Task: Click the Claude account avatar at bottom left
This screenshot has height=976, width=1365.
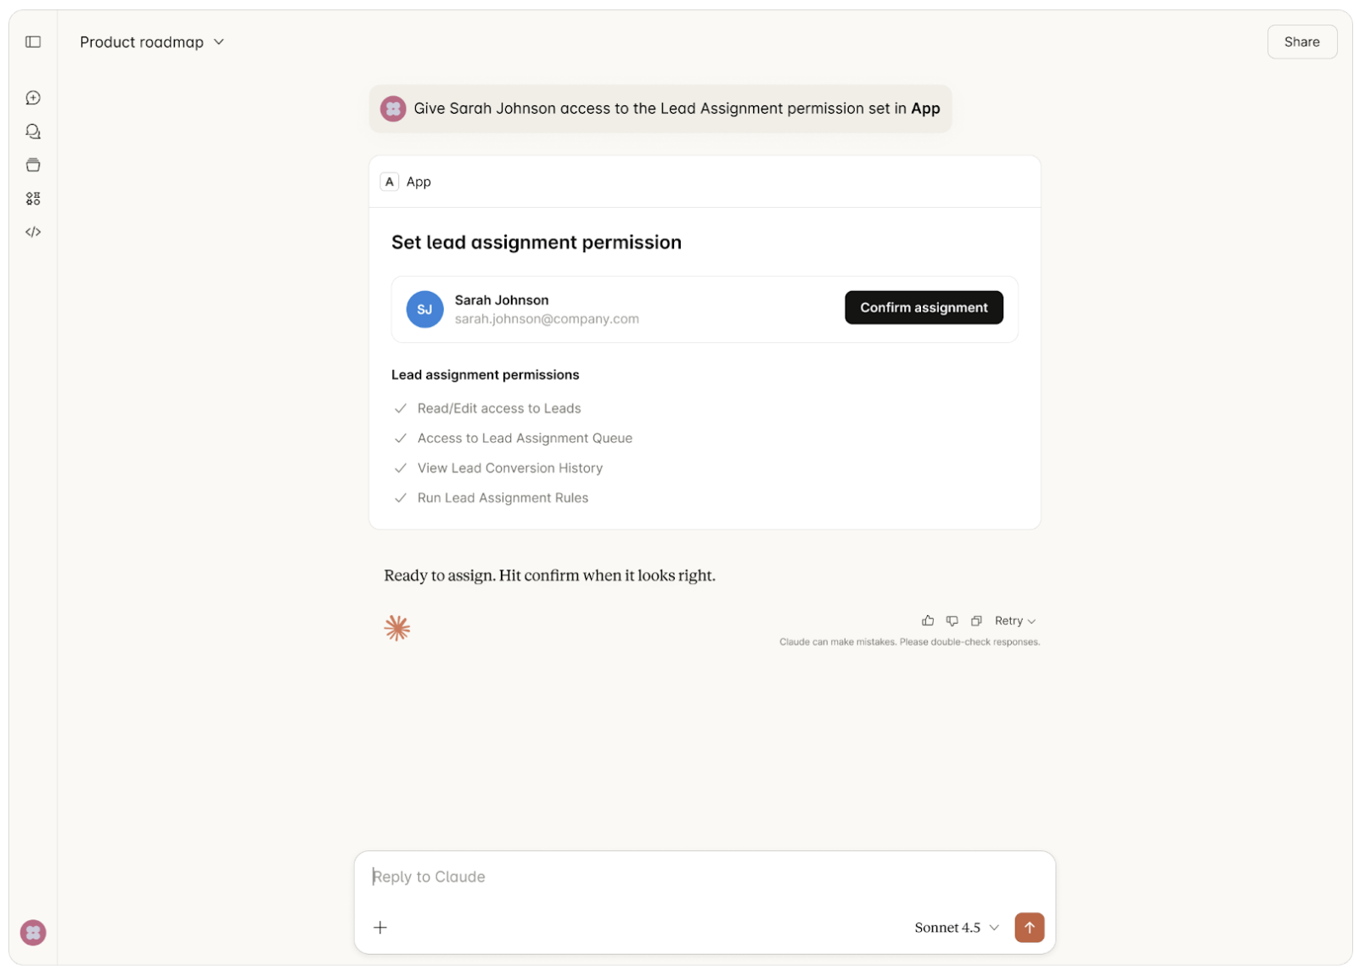Action: pos(33,932)
